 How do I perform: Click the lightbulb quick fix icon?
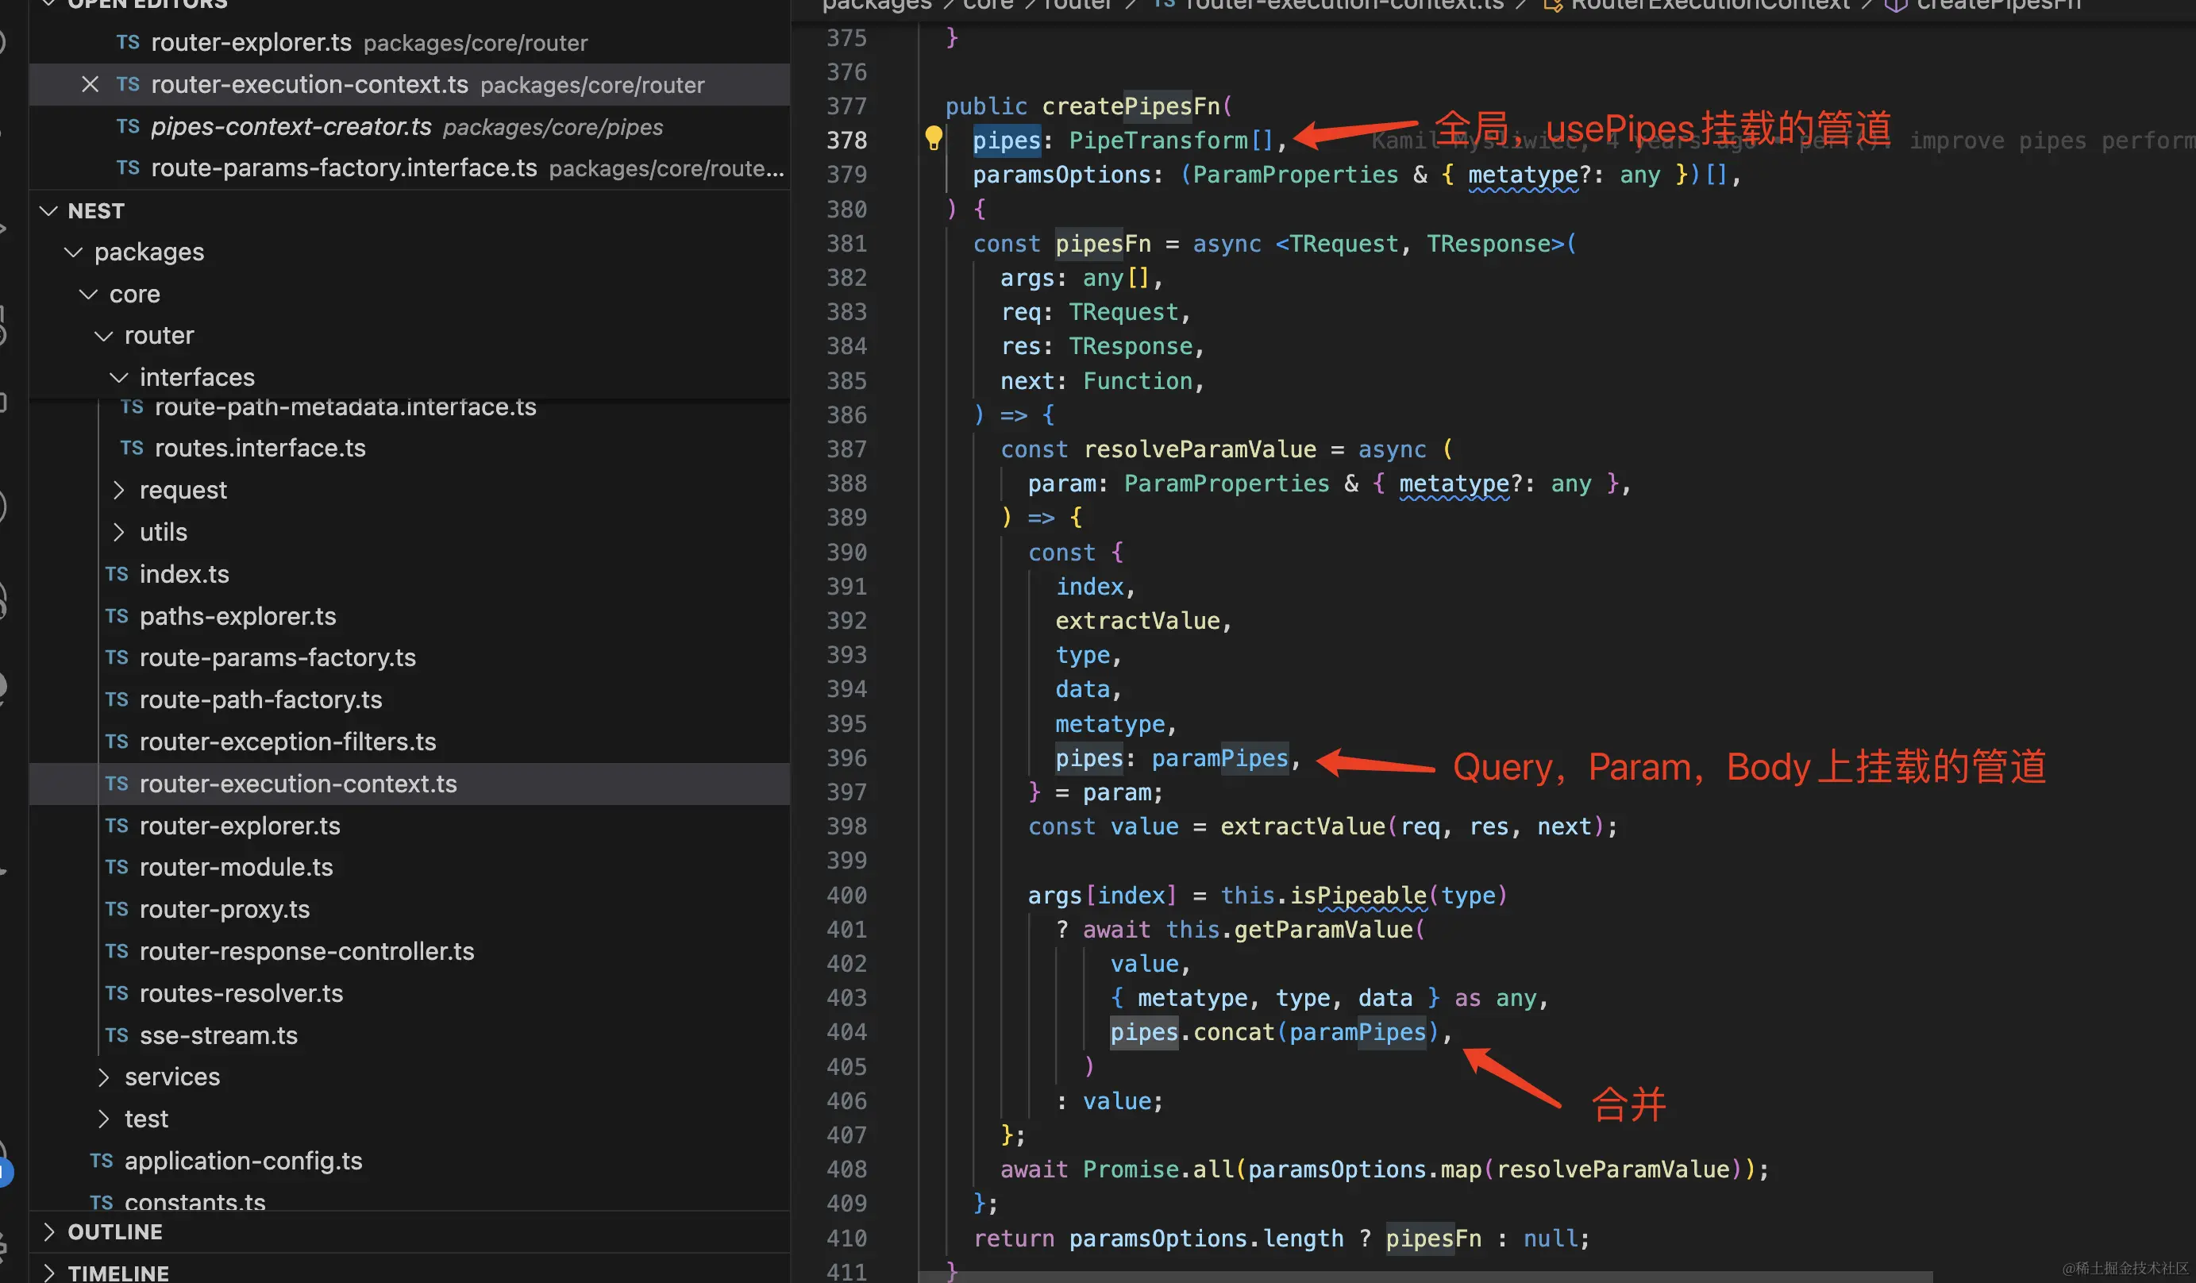point(934,139)
